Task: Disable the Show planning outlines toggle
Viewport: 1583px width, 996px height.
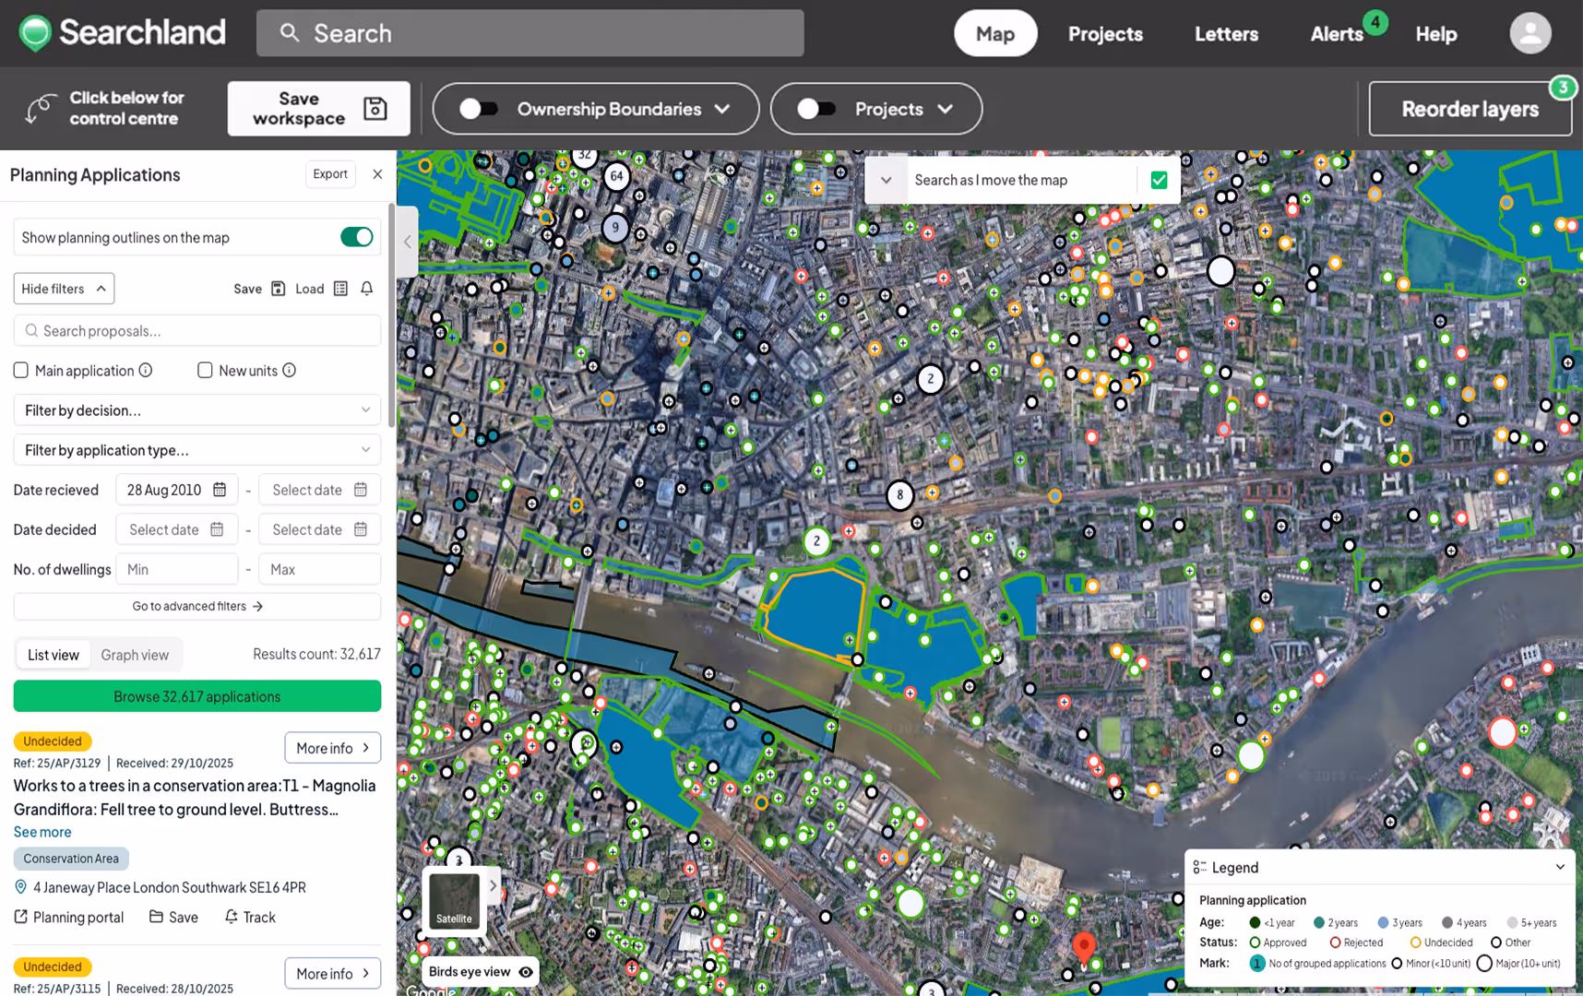Action: click(356, 237)
